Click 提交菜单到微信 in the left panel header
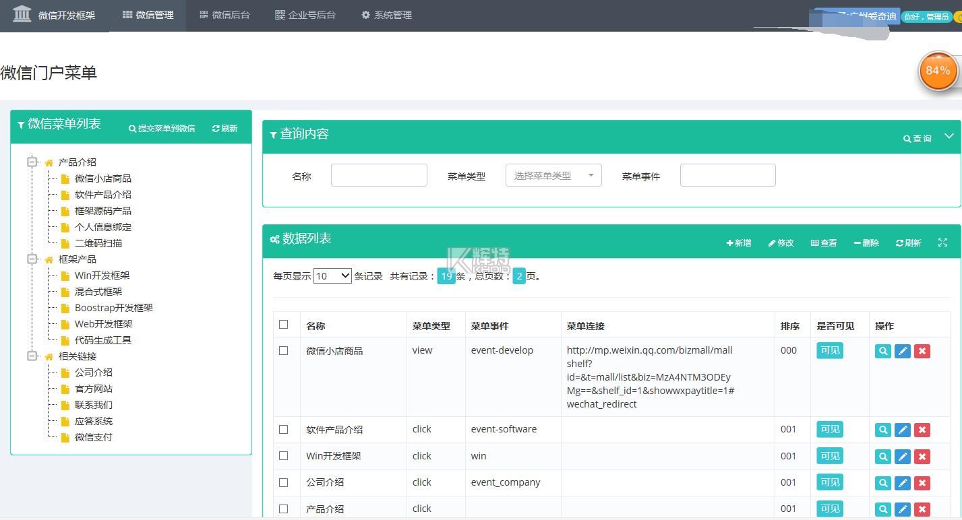This screenshot has width=962, height=520. click(x=162, y=128)
